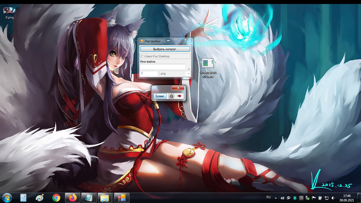Click the Screen capture button
Screen dimensions: 361x203
[x=160, y=96]
